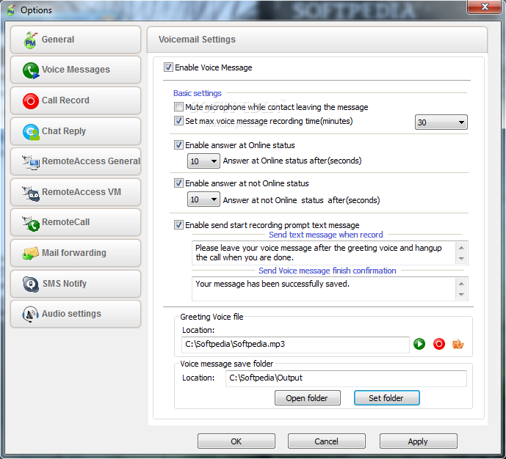This screenshot has width=506, height=459.
Task: Toggle Enable send start recording prompt text
Action: tap(178, 224)
